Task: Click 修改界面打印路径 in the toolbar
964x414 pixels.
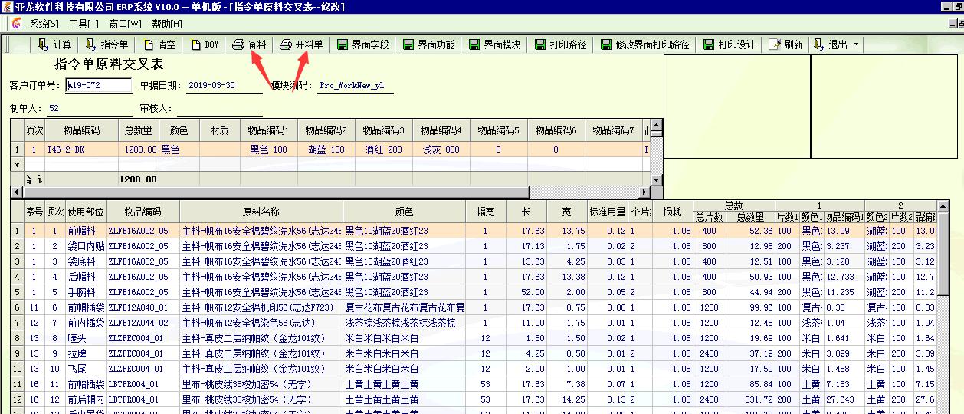Action: pos(644,44)
